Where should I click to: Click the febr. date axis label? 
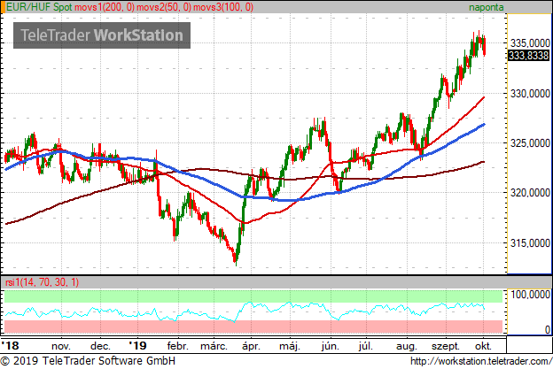178,346
